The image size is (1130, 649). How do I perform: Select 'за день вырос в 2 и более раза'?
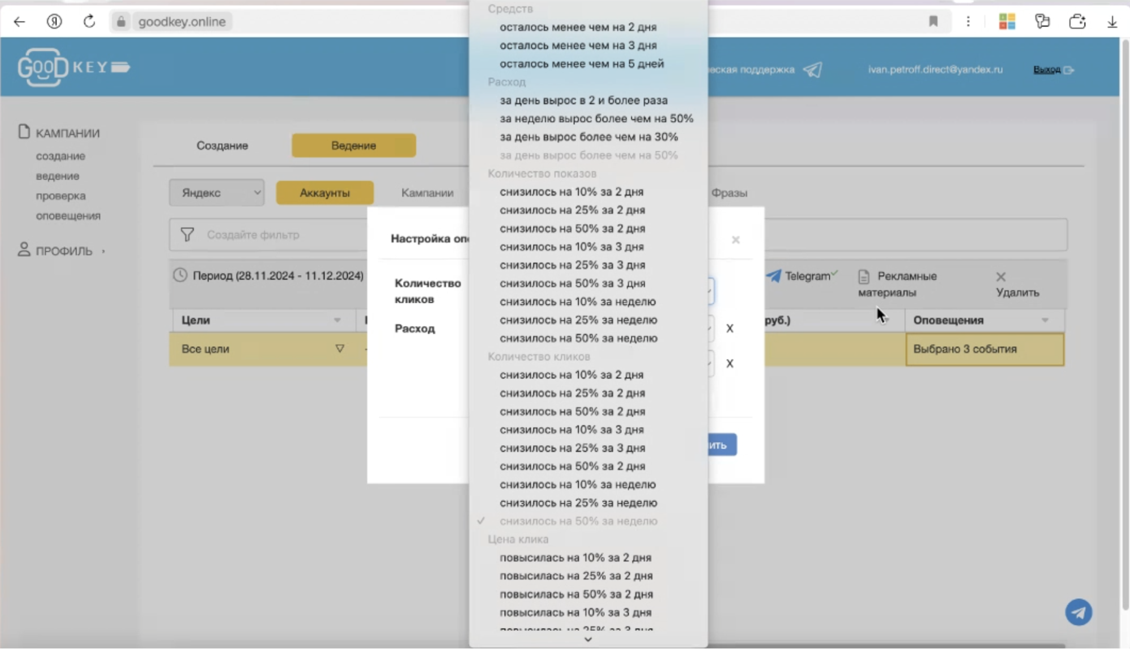583,100
